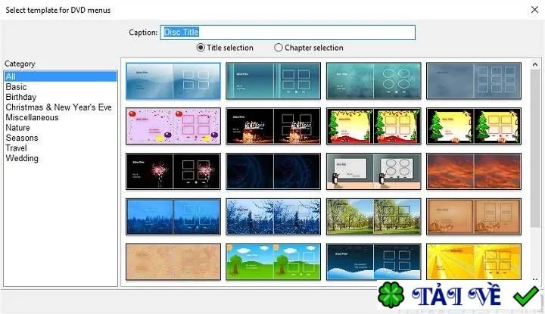Pick the dark navy circles template
545x314 pixels.
(x=273, y=171)
